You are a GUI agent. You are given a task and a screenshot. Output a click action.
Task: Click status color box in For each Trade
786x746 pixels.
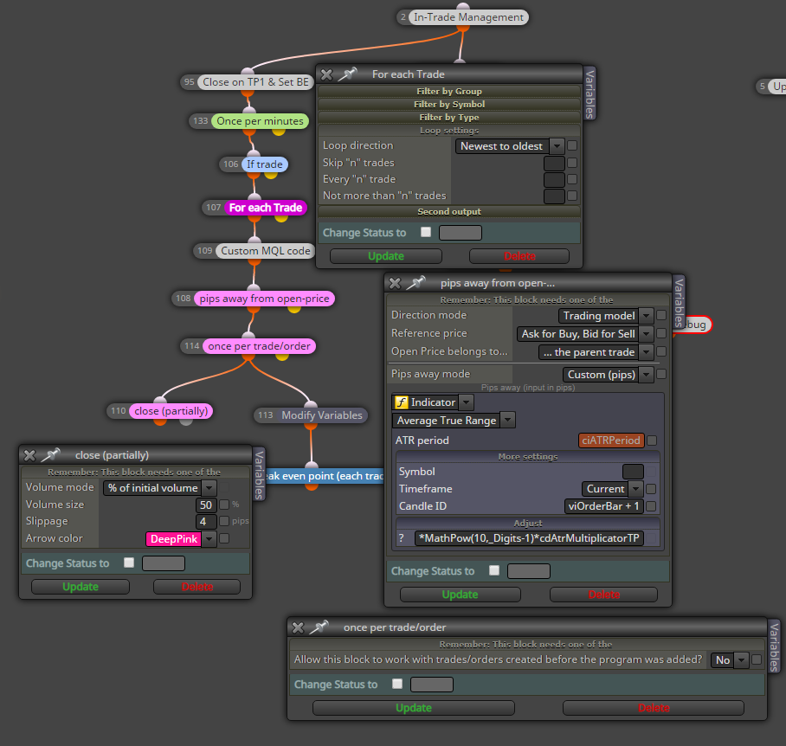pyautogui.click(x=461, y=233)
